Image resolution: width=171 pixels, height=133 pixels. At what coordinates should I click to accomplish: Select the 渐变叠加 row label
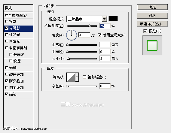coord(16,81)
